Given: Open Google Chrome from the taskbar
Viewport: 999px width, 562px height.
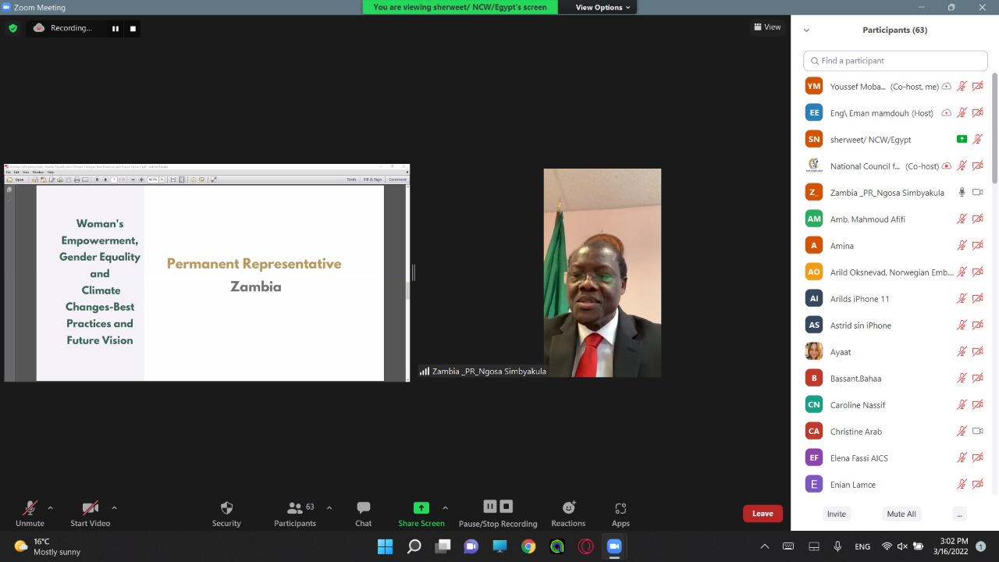Looking at the screenshot, I should pyautogui.click(x=528, y=546).
